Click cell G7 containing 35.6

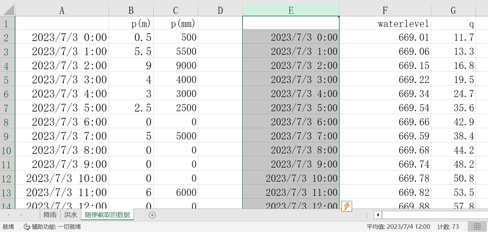pyautogui.click(x=453, y=108)
